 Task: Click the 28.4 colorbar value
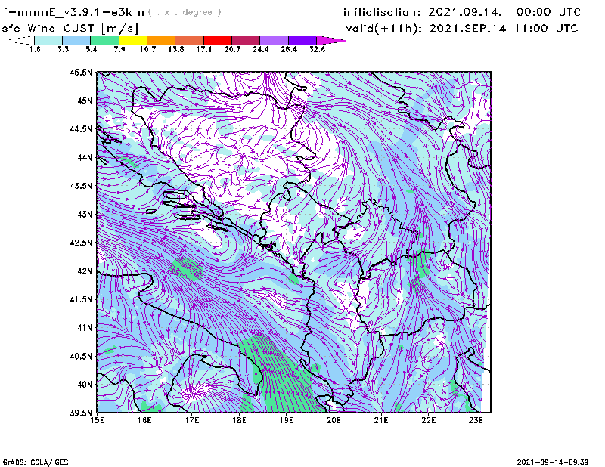pyautogui.click(x=289, y=49)
